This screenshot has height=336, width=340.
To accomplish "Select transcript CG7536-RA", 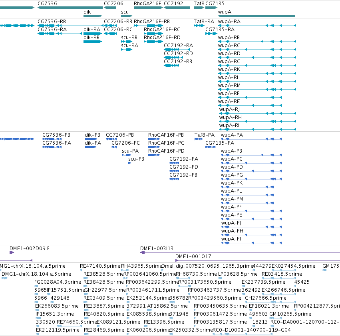I will click(52, 30).
